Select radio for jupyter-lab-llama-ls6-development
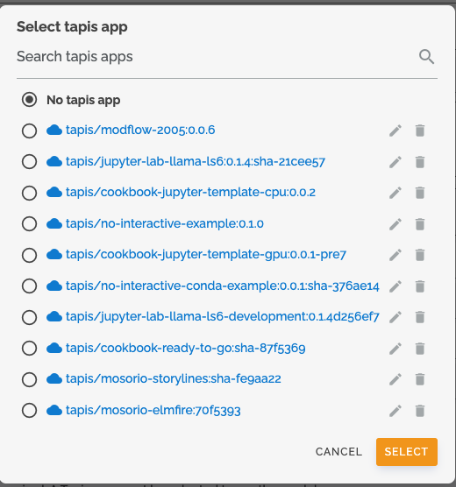 coord(29,317)
